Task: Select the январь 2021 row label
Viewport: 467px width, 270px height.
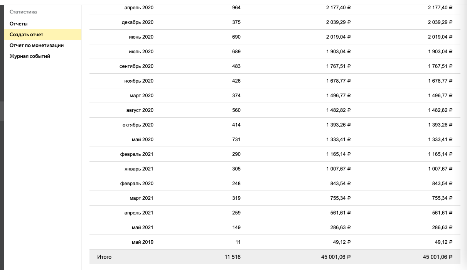Action: point(138,169)
